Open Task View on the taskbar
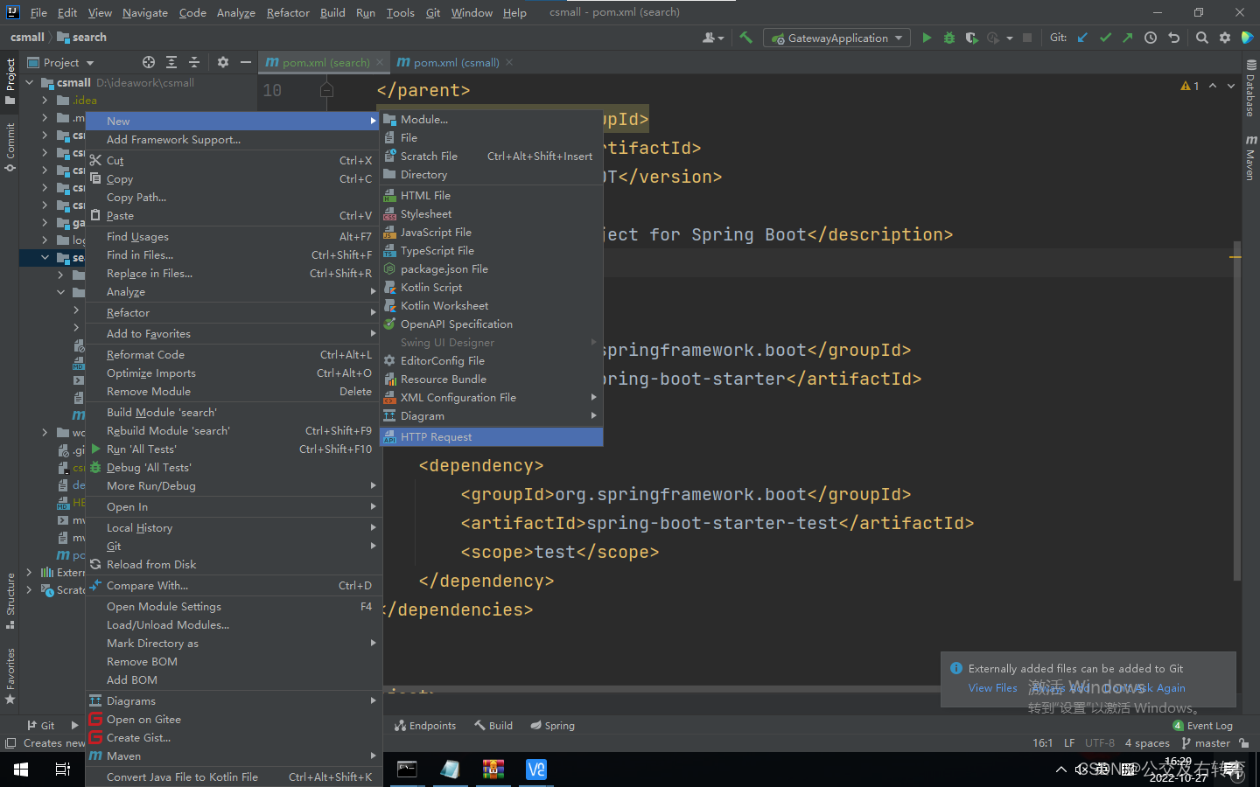This screenshot has width=1260, height=787. (x=63, y=770)
